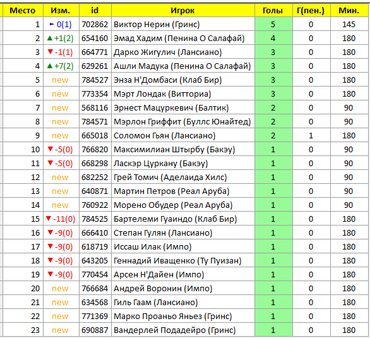The width and height of the screenshot is (370, 338).
Task: Click Степан Гулян (Лансиано) cell
Action: click(183, 232)
